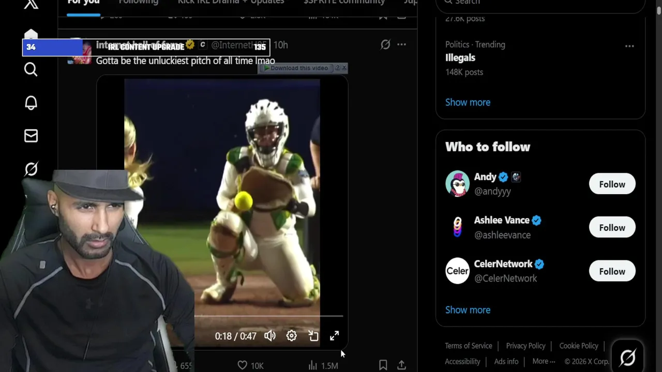Open the Illegals trending topic
Screen dimensions: 662x372
460,58
